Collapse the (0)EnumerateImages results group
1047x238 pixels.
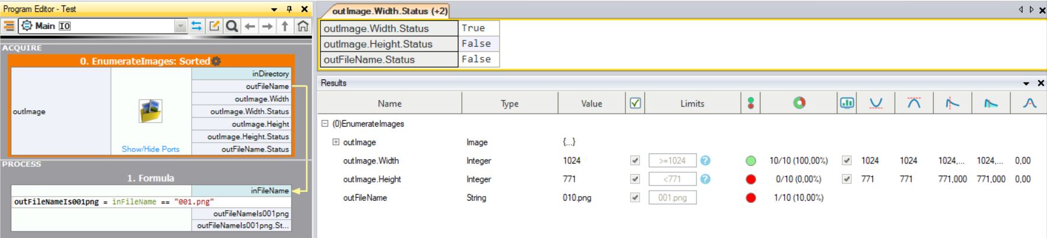[x=325, y=124]
